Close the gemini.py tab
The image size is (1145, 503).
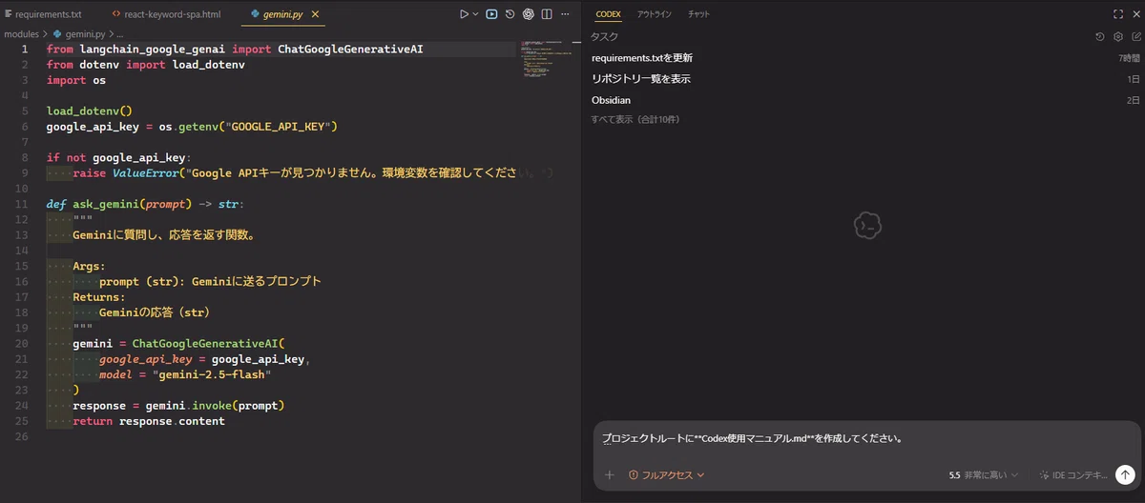tap(316, 14)
